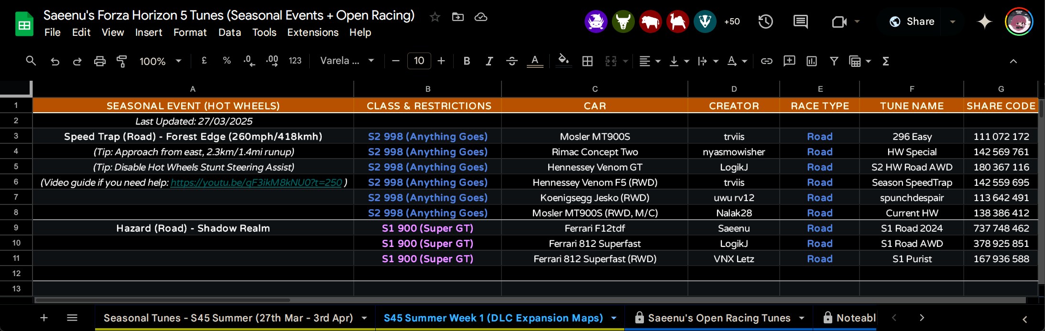Open the number format 123 menu
Viewport: 1045px width, 331px height.
tap(295, 61)
